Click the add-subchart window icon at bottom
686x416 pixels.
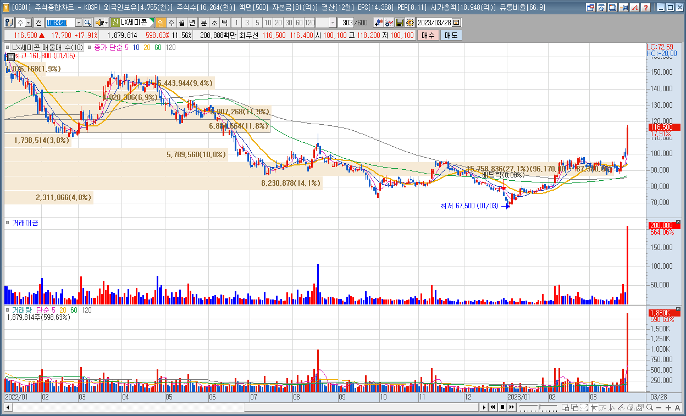565,407
